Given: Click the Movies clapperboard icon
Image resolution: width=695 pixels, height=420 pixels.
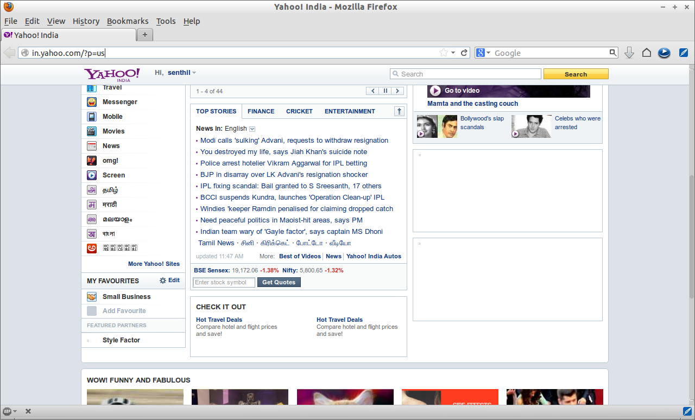Looking at the screenshot, I should [92, 131].
